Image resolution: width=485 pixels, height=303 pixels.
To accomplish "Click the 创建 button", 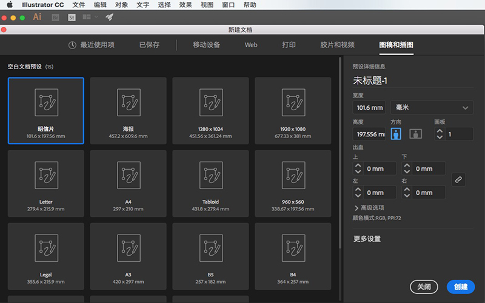I will (461, 287).
